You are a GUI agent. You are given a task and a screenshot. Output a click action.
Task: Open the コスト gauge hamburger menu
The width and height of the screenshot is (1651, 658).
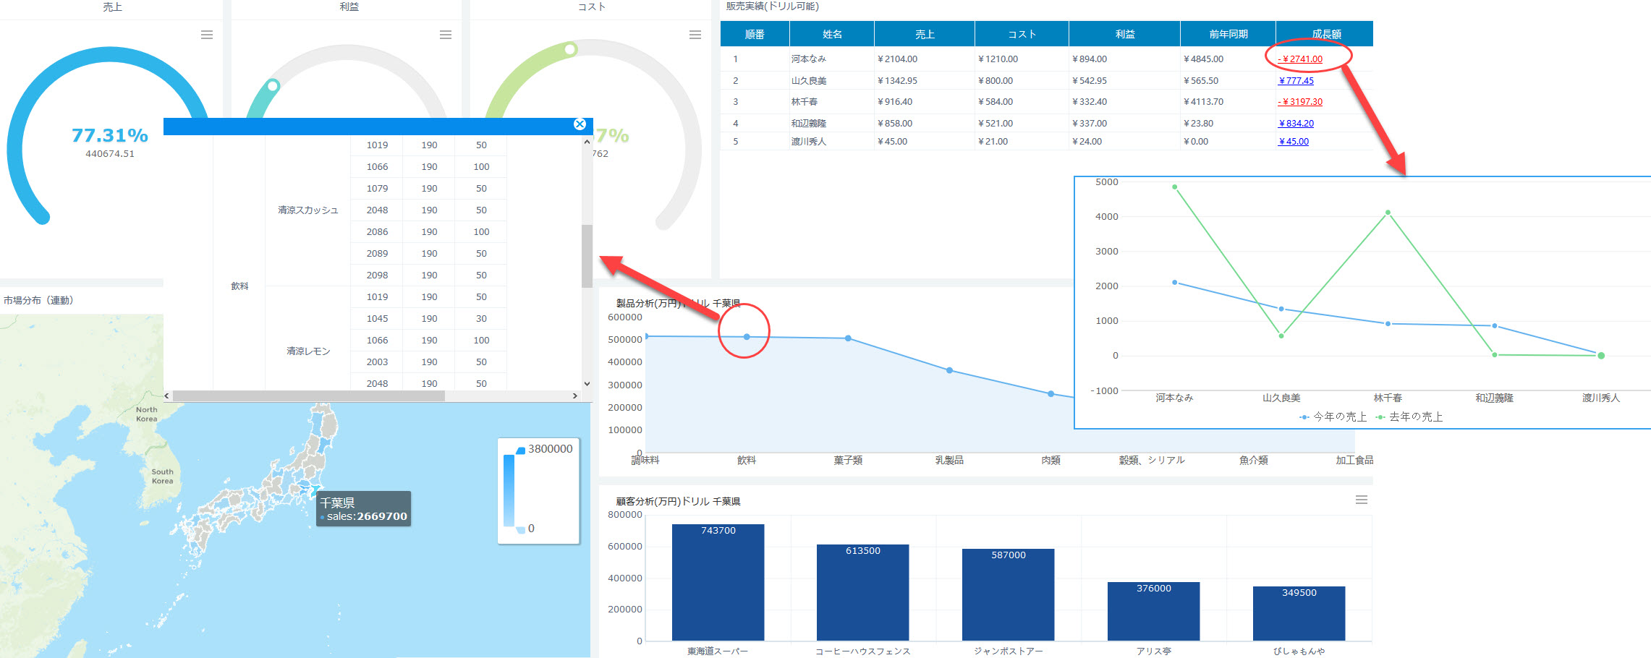coord(695,35)
